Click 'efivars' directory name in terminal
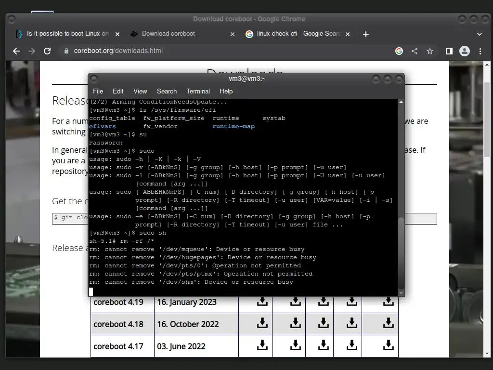This screenshot has width=493, height=370. (103, 127)
